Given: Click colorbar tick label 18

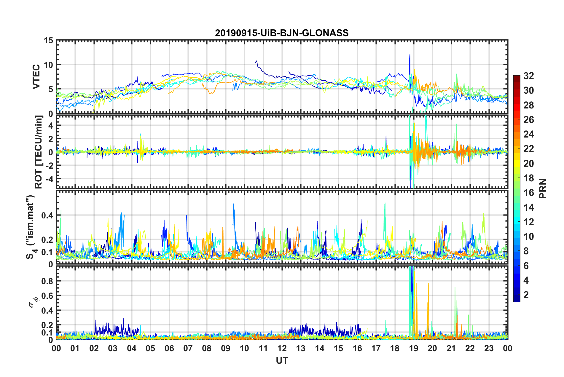Looking at the screenshot, I should pyautogui.click(x=529, y=178).
